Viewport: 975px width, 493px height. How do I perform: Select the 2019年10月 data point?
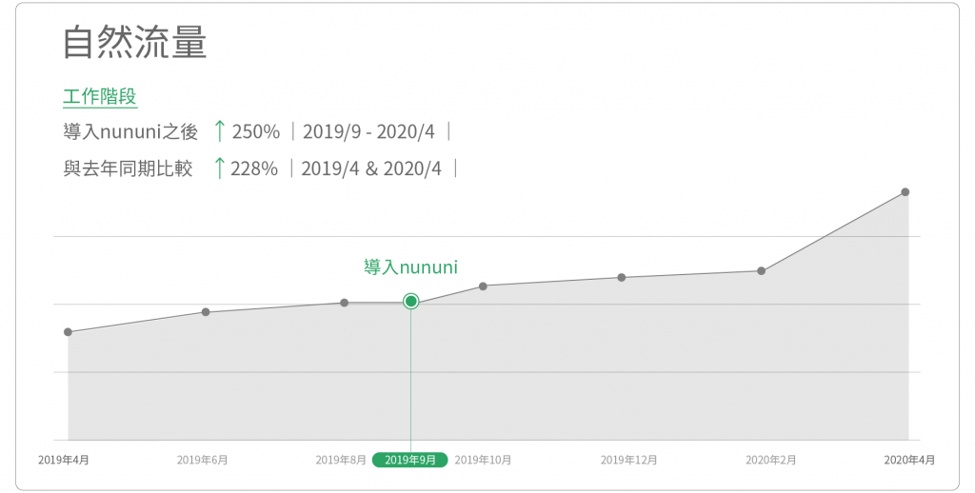[x=483, y=286]
